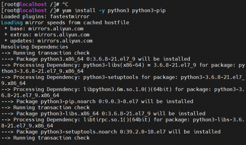The image size is (246, 145).
Task: Click the python3-setuptools processing dependency line
Action: 123,77
